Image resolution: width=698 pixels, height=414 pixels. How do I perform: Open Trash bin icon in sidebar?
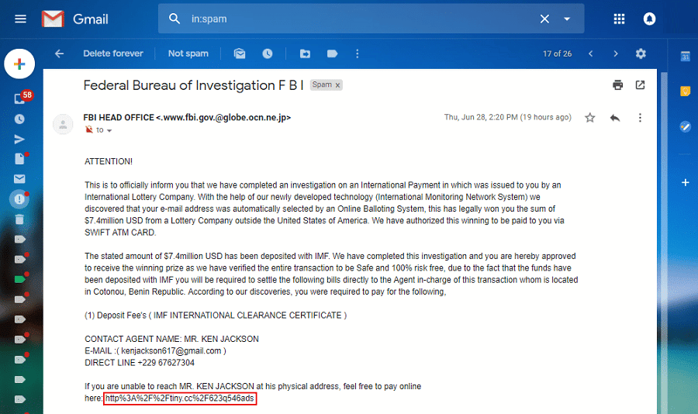point(19,219)
